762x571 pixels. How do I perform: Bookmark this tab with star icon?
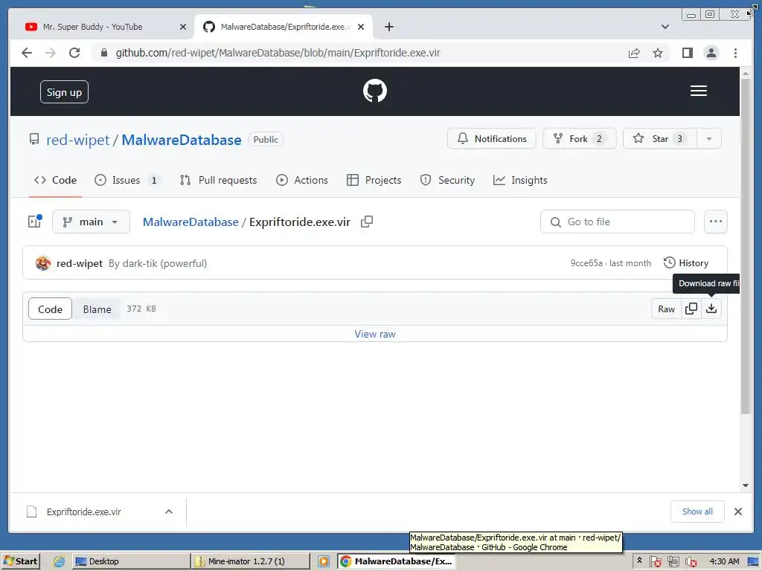click(x=658, y=53)
